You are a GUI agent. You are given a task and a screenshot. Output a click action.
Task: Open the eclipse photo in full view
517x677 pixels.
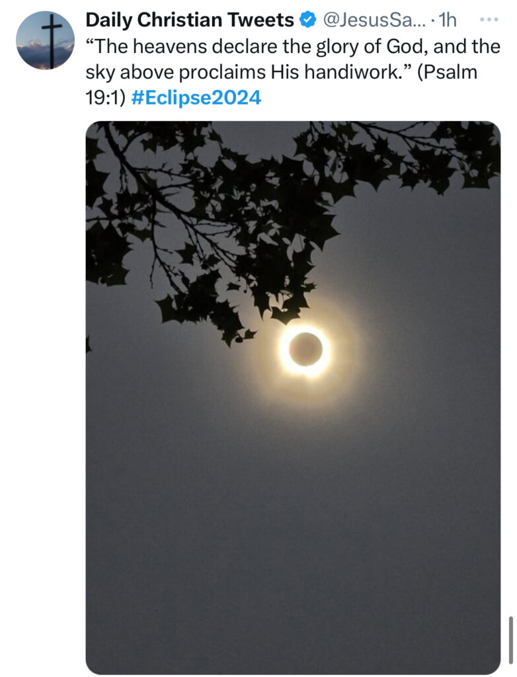point(293,397)
